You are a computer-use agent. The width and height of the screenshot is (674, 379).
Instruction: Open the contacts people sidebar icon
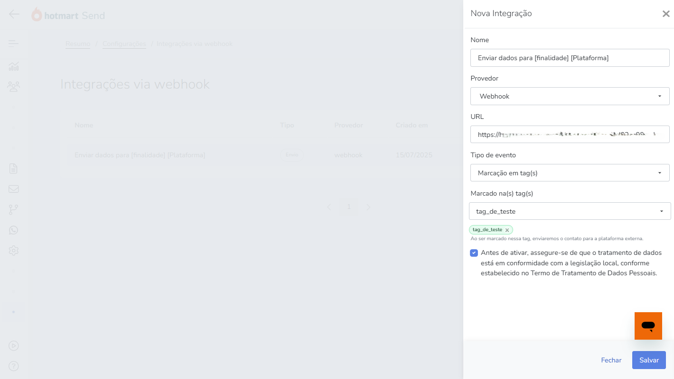click(x=14, y=87)
